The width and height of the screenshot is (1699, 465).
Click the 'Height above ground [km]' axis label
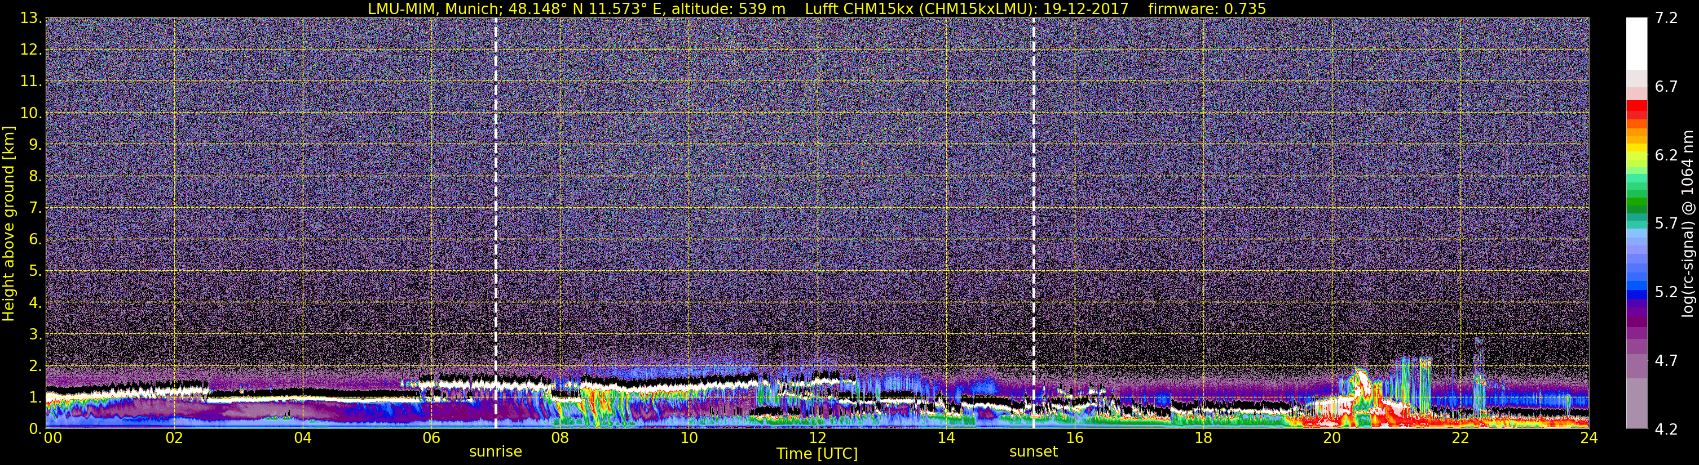8,224
